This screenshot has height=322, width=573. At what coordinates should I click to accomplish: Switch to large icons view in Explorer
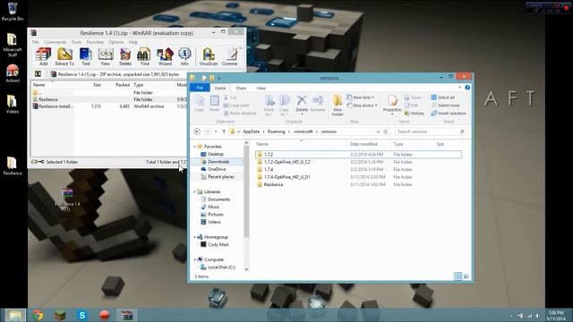(466, 276)
